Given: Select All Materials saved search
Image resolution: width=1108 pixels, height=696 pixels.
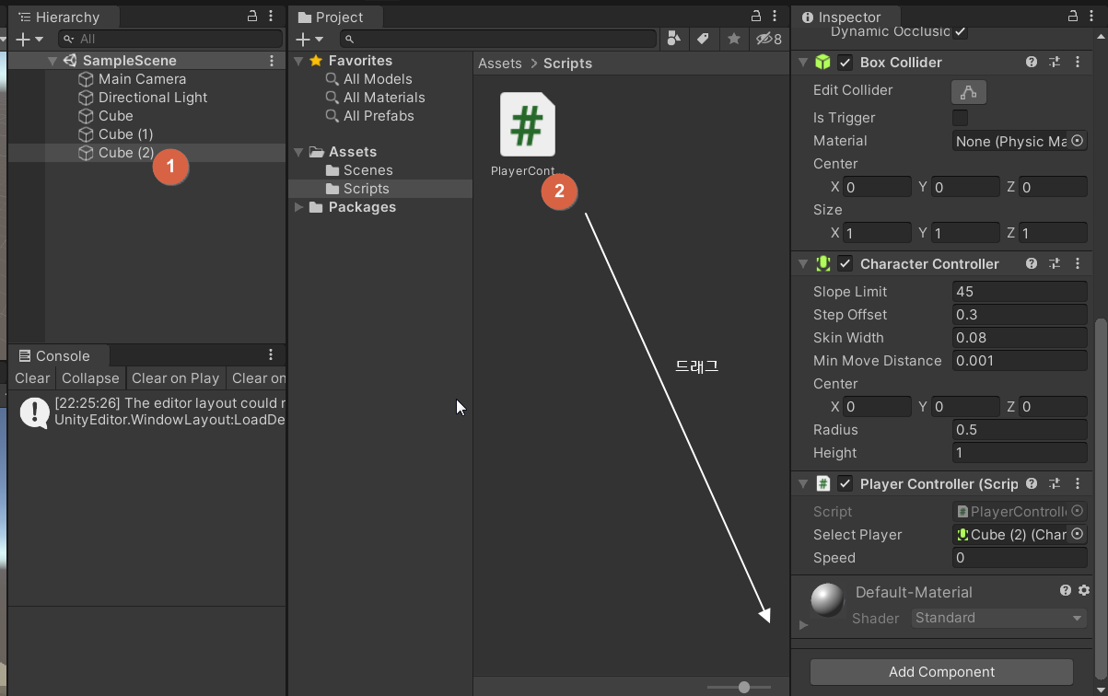Looking at the screenshot, I should tap(375, 98).
